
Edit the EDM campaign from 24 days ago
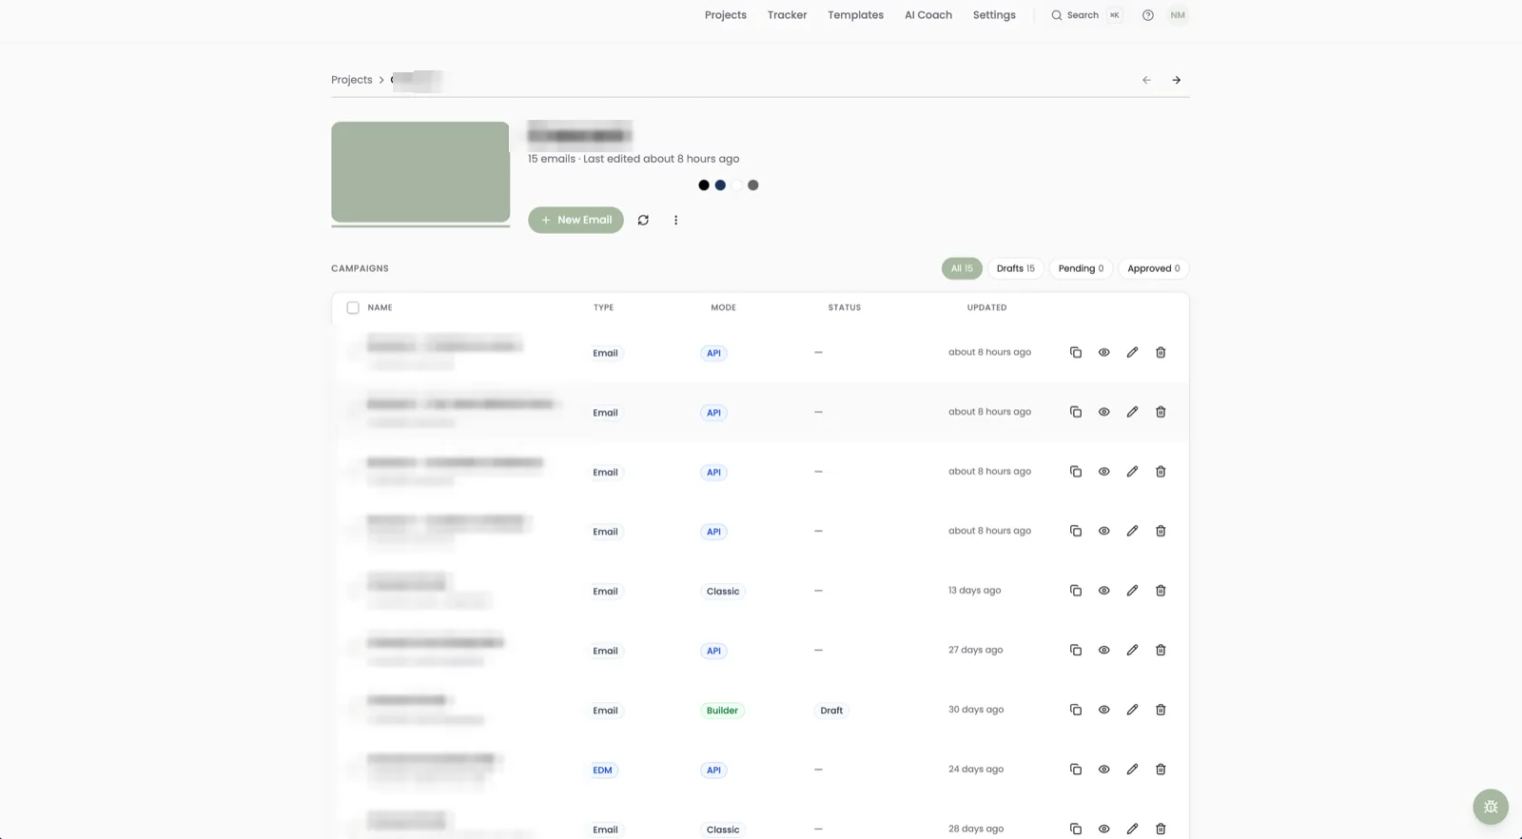pos(1132,770)
